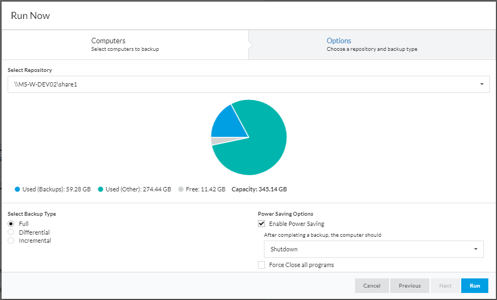Select Incremental backup type option
This screenshot has width=497, height=300.
click(11, 241)
